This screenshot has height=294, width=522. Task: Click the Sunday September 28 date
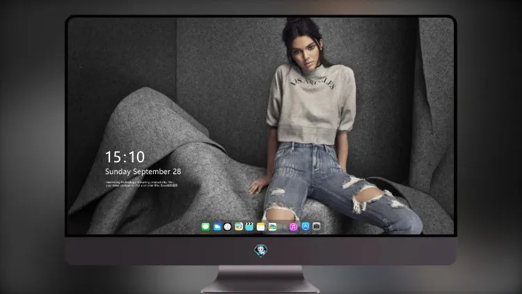click(x=143, y=171)
